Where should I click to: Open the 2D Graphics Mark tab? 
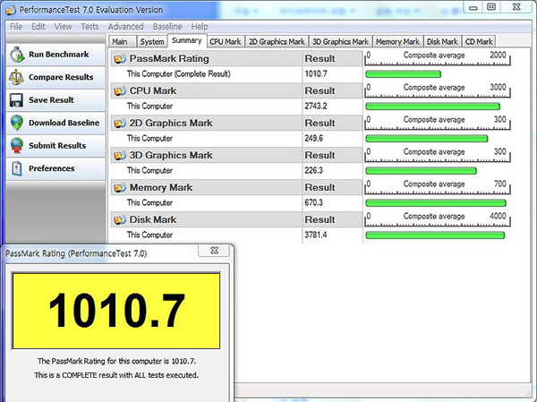pyautogui.click(x=277, y=41)
